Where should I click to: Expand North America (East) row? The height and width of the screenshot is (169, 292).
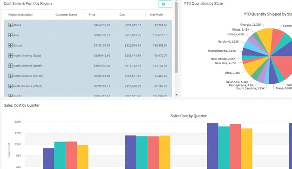pyautogui.click(x=10, y=55)
